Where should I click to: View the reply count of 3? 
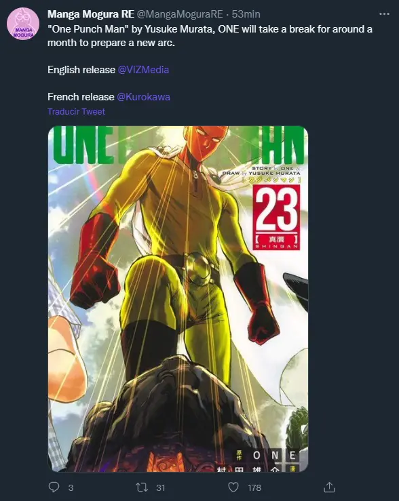[71, 487]
